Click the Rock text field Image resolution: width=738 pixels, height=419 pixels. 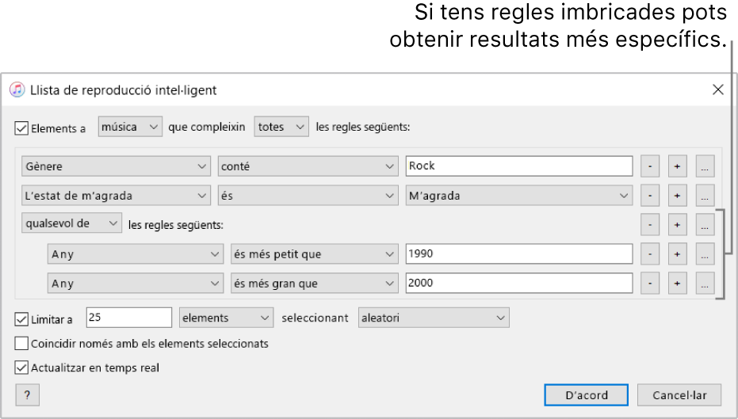pyautogui.click(x=519, y=166)
